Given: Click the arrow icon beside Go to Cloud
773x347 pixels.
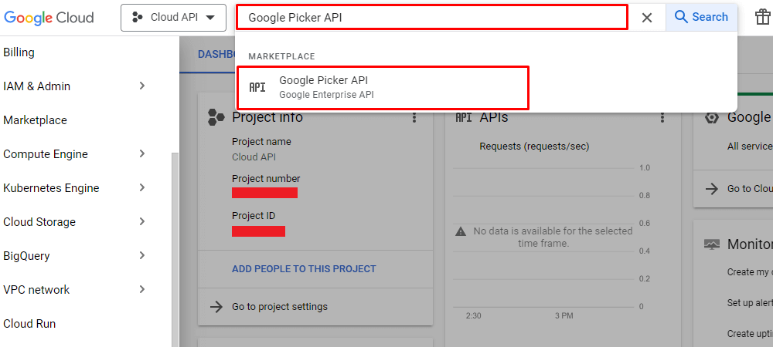Looking at the screenshot, I should [711, 189].
